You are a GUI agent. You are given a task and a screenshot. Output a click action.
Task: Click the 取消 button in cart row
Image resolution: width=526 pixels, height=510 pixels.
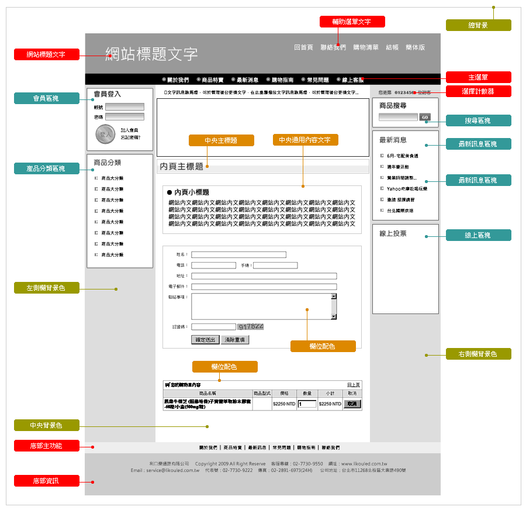pos(352,404)
